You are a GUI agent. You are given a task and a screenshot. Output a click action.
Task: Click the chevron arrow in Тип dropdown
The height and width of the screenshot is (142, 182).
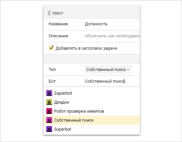coord(128,70)
